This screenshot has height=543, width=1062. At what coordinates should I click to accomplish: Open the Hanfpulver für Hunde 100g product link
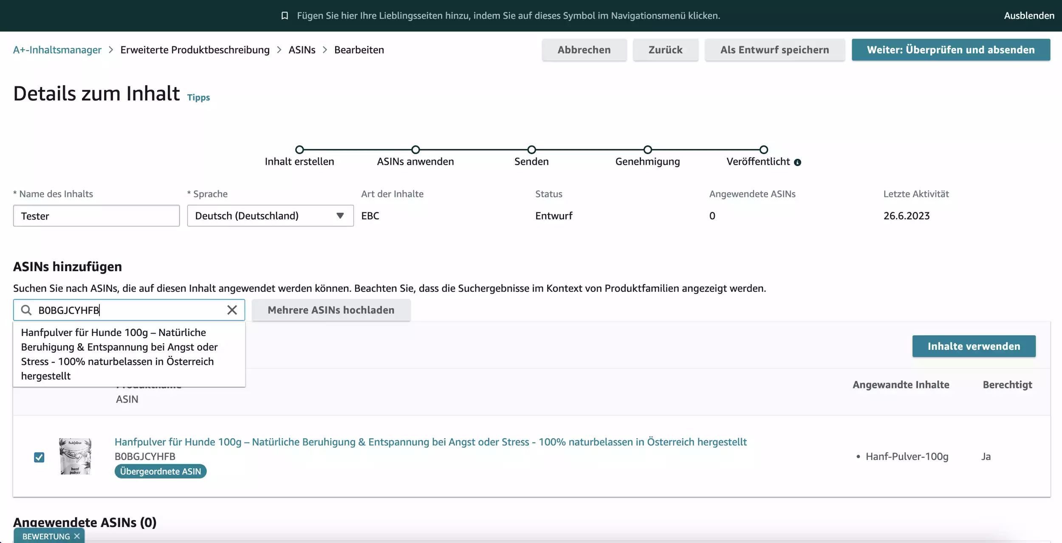[x=430, y=442]
